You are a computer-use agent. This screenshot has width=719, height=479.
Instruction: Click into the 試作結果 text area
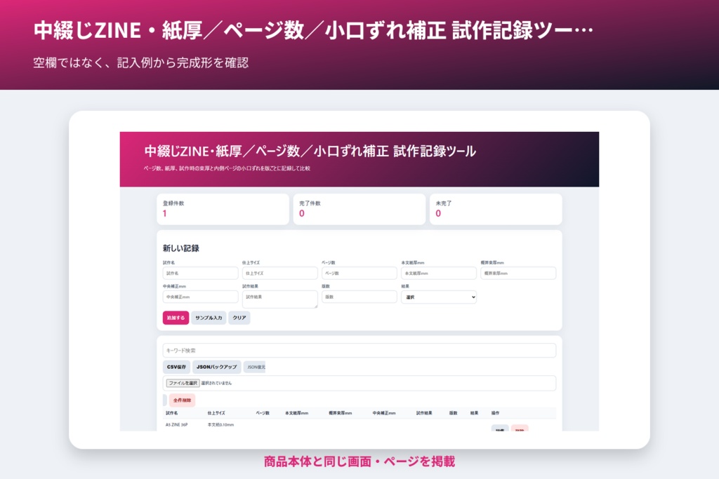point(279,299)
